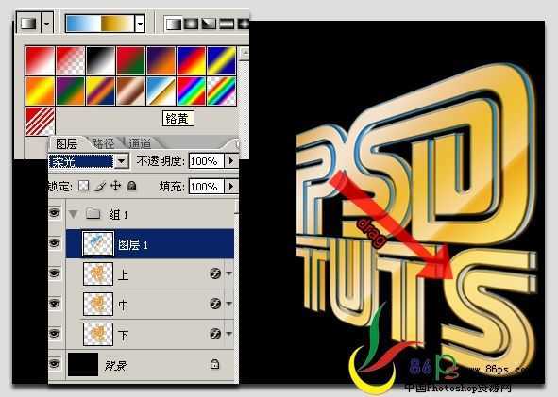Choose the Radial gradient style icon
The image size is (558, 397).
coord(191,24)
